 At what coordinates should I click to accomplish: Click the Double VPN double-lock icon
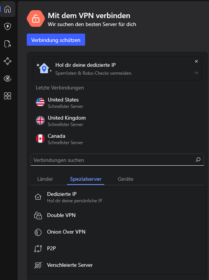pos(38,215)
